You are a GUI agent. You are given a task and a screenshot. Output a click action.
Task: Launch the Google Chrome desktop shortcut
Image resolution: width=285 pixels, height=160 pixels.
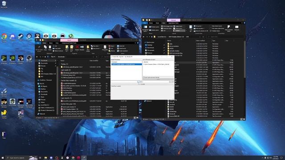pos(4,37)
